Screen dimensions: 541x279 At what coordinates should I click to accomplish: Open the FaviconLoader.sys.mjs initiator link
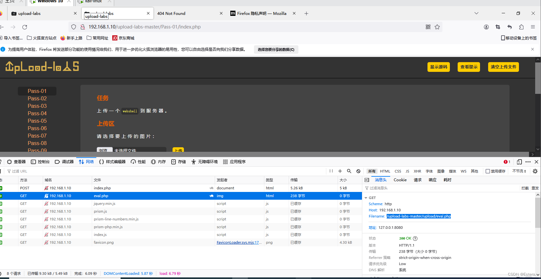coord(239,242)
